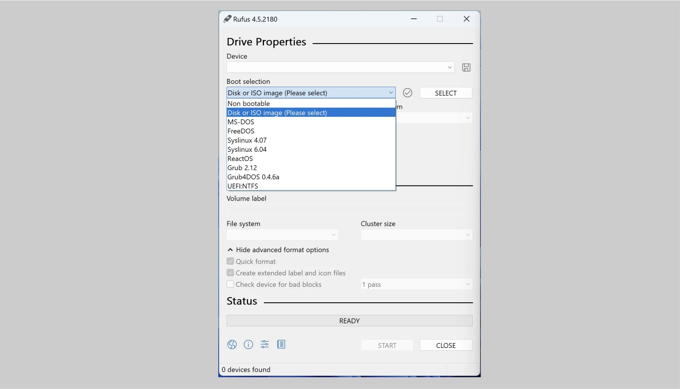This screenshot has width=680, height=389.
Task: Click the READY status progress bar
Action: tap(349, 321)
